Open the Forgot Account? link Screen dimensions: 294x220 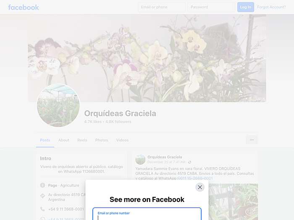tap(271, 7)
